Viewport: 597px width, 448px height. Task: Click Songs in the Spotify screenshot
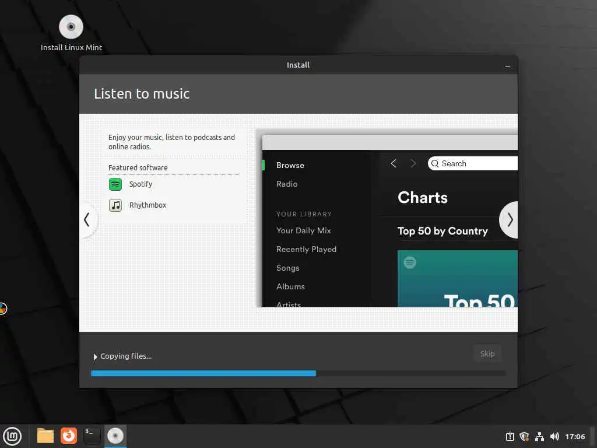tap(287, 268)
